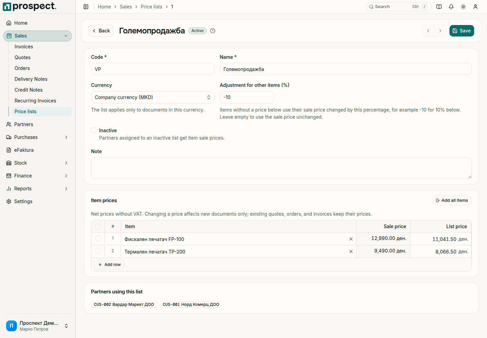Expand the Reports section
This screenshot has width=487, height=338.
pos(66,189)
